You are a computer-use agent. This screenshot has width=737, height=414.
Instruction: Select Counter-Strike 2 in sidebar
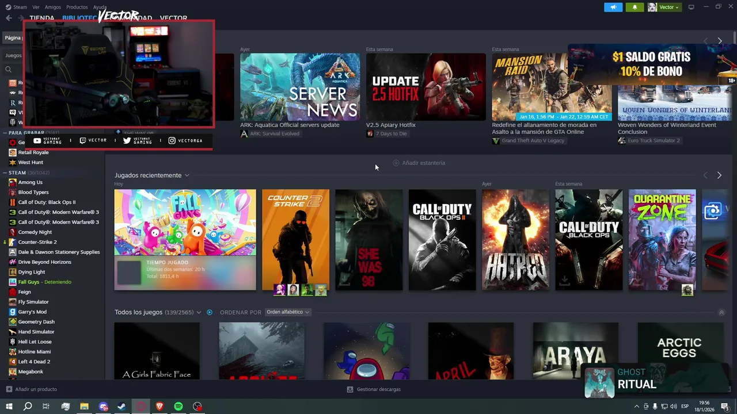37,242
